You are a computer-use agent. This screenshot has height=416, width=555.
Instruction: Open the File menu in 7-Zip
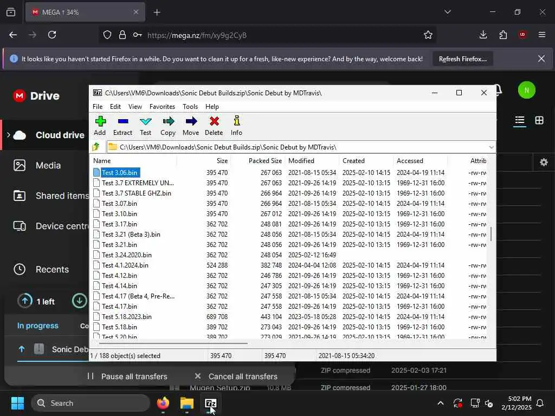click(x=98, y=107)
